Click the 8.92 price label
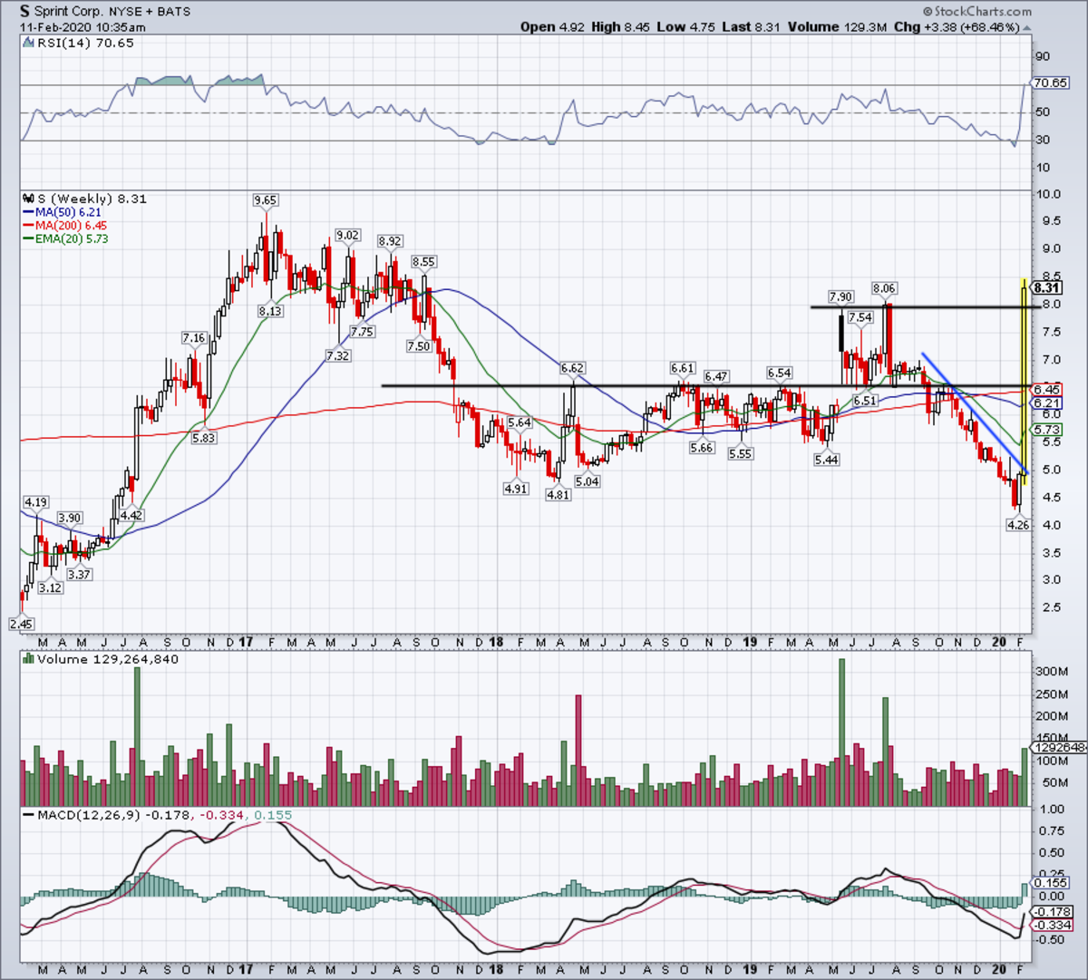The height and width of the screenshot is (980, 1088). [x=390, y=241]
